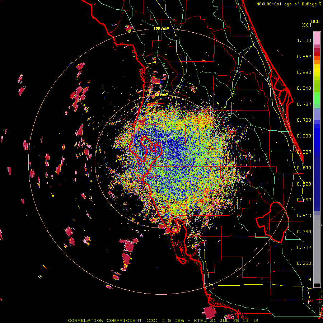
Task: Click the 0.520 scale value
Action: (x=304, y=184)
